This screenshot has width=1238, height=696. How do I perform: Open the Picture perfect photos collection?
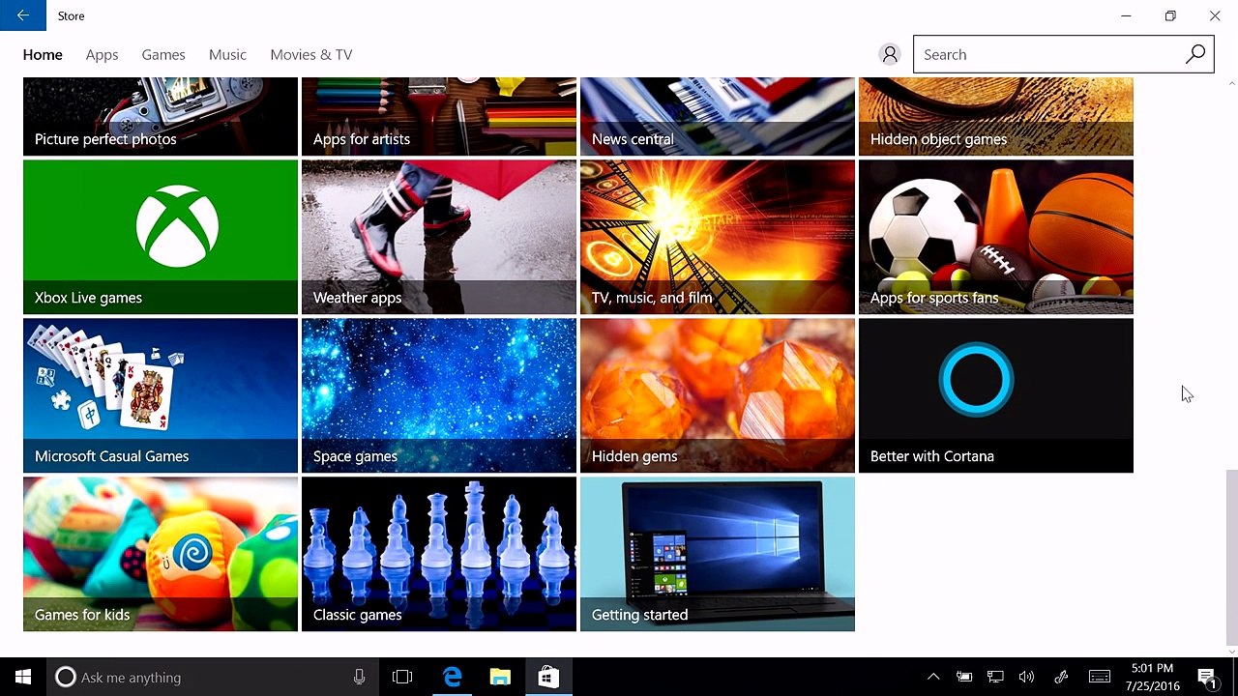161,116
